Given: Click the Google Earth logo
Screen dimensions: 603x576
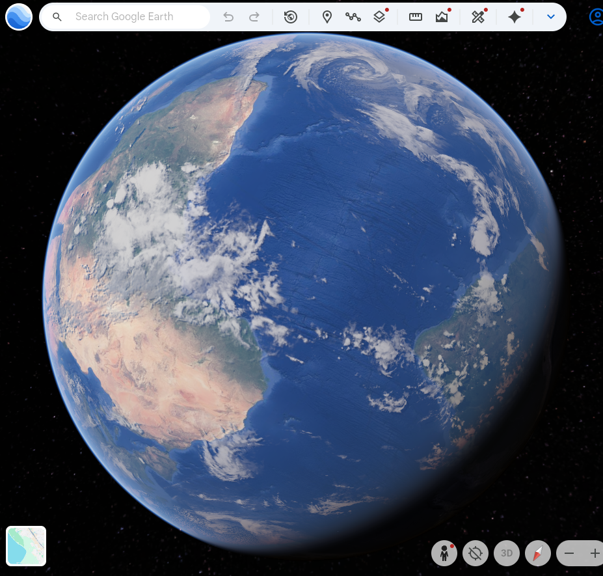Looking at the screenshot, I should pos(18,17).
